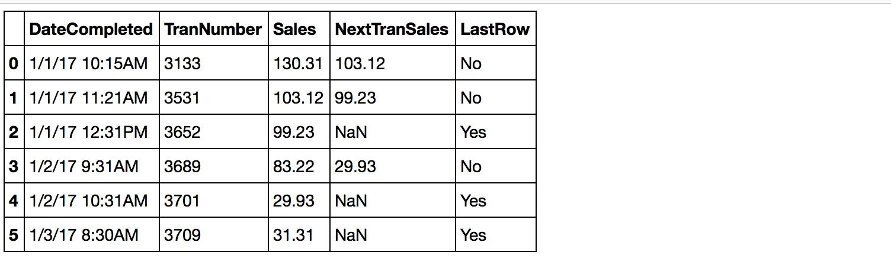Select the Sales value 130.31
This screenshot has width=891, height=258.
[298, 63]
